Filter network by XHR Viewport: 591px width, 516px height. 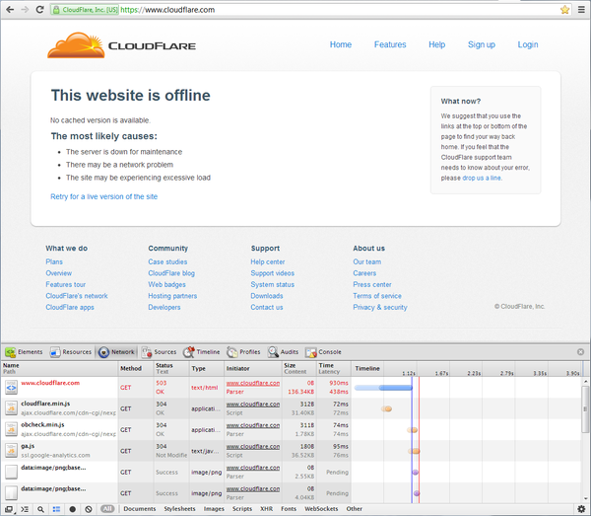(x=267, y=509)
